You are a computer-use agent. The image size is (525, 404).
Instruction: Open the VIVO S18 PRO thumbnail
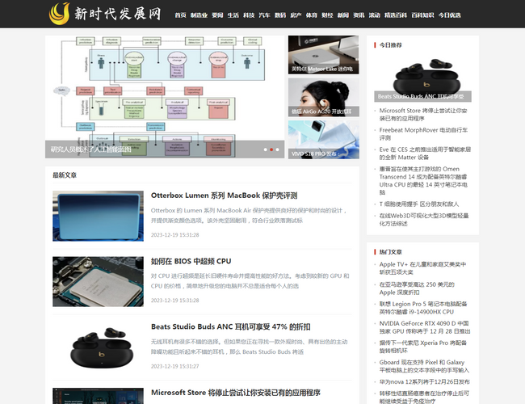click(x=323, y=139)
